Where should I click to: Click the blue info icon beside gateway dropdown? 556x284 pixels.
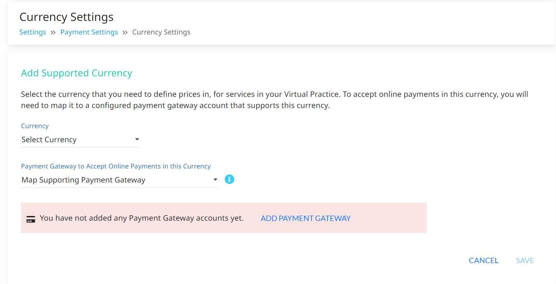(x=229, y=179)
